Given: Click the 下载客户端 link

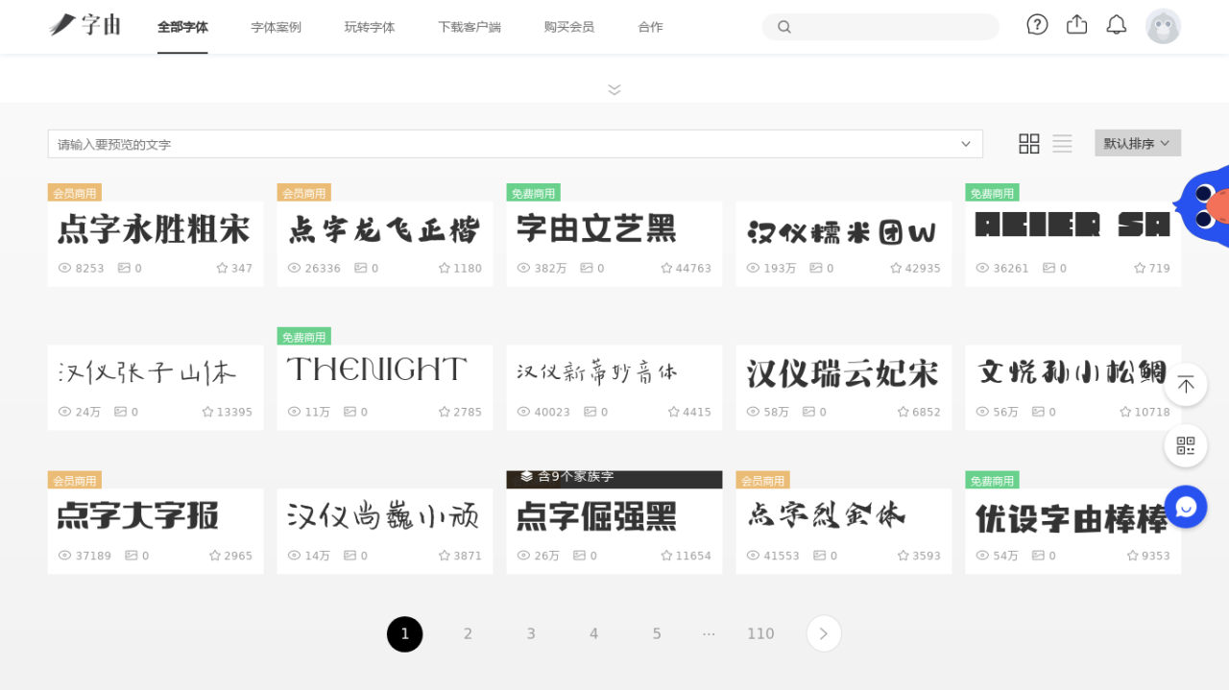Looking at the screenshot, I should point(470,27).
